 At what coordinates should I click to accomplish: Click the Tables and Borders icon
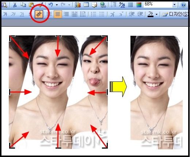click(94, 5)
